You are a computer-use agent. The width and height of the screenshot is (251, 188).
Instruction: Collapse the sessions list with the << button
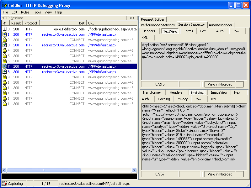pos(132,18)
